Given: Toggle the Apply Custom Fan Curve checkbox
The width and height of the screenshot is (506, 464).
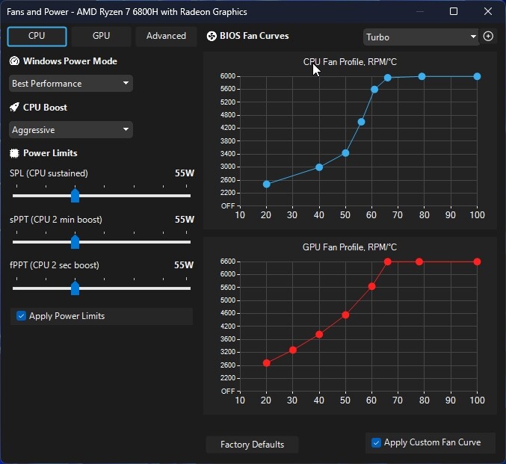Looking at the screenshot, I should click(376, 442).
